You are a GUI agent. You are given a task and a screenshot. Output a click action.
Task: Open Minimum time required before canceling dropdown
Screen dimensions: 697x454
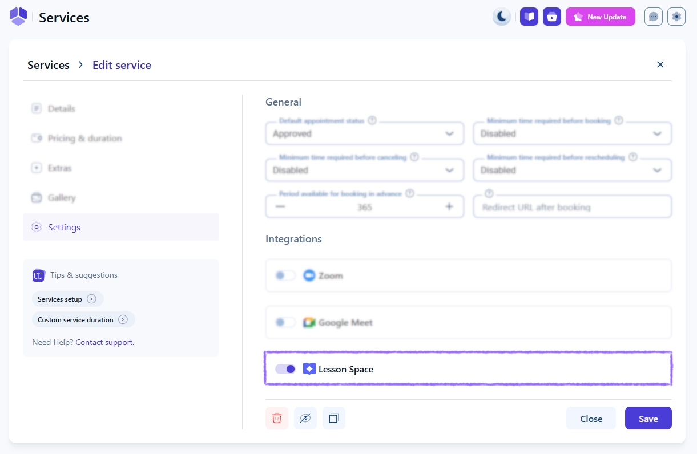click(x=364, y=170)
